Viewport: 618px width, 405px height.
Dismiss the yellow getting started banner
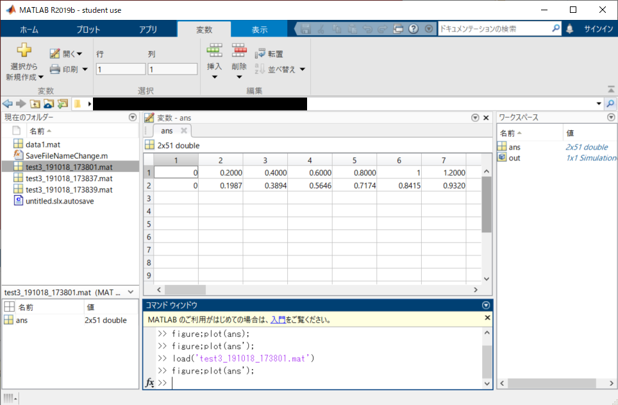coord(488,317)
